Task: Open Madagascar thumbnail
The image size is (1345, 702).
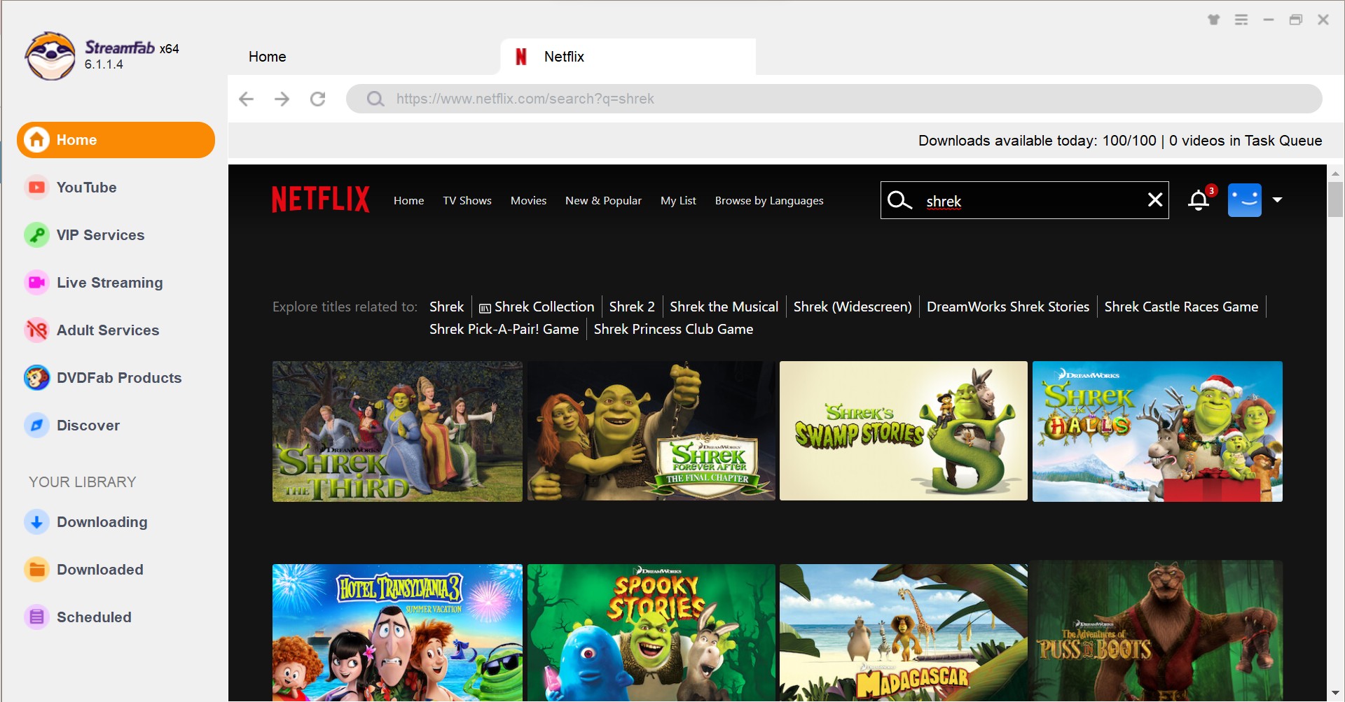Action: click(x=904, y=633)
